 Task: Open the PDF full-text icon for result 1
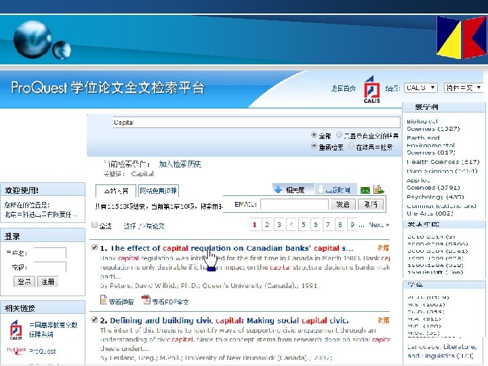coord(146,300)
